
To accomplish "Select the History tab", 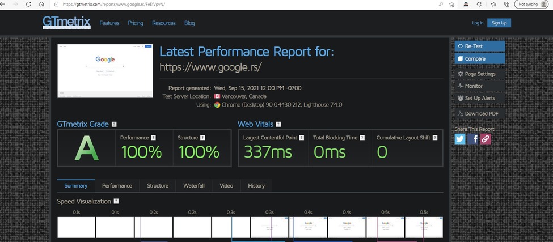I will (x=256, y=186).
